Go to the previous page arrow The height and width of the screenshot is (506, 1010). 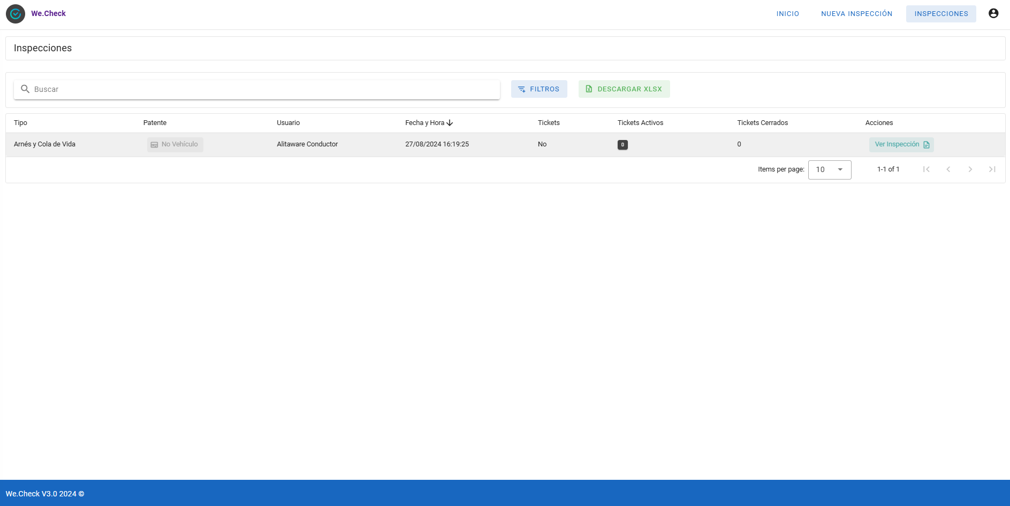pos(948,169)
